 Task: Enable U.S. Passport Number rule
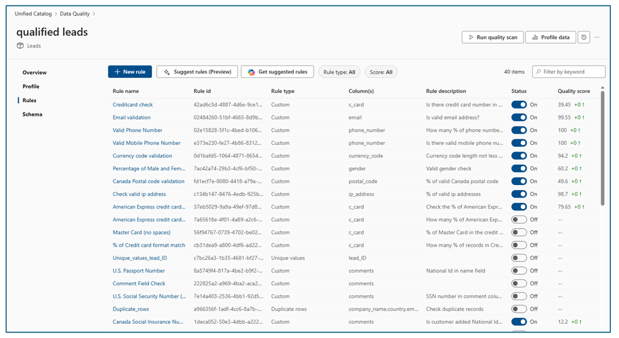pyautogui.click(x=519, y=271)
